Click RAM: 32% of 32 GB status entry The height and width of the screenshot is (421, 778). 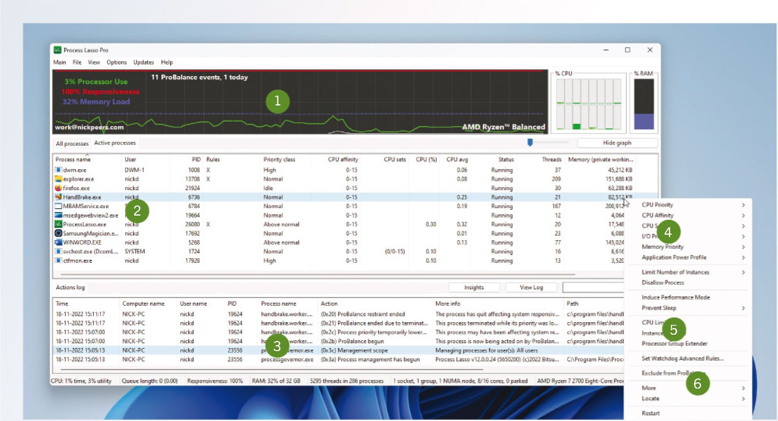coord(276,381)
